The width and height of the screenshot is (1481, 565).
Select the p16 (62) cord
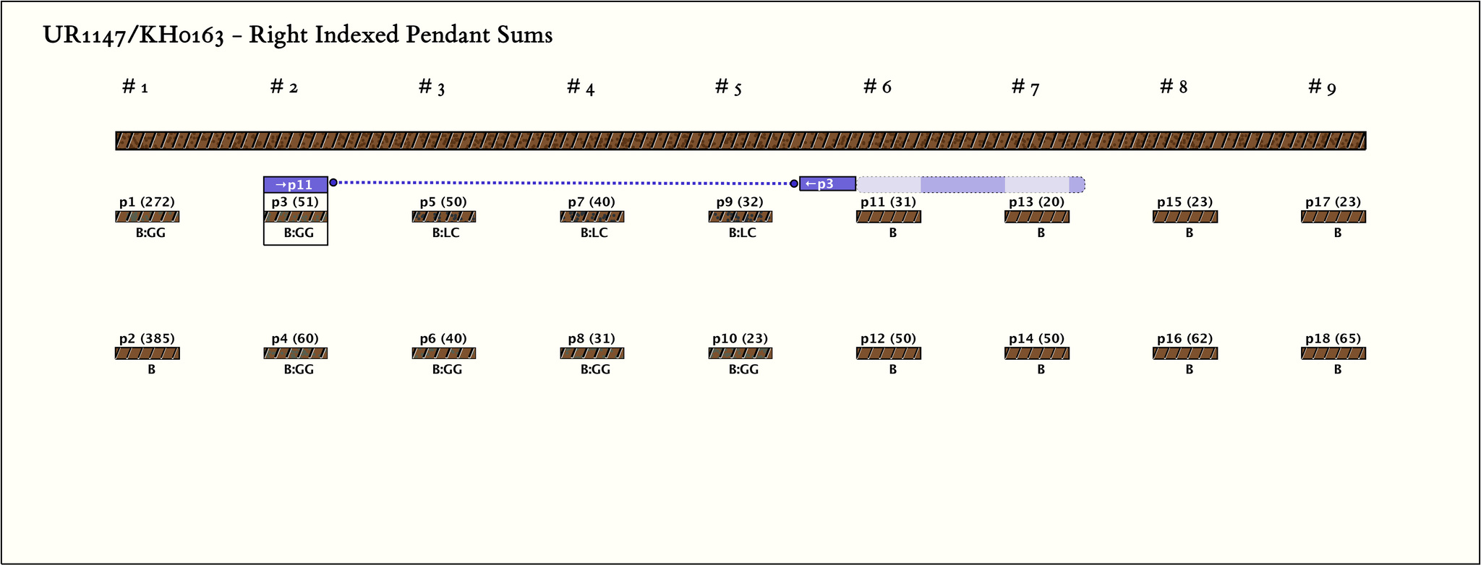coord(1185,353)
